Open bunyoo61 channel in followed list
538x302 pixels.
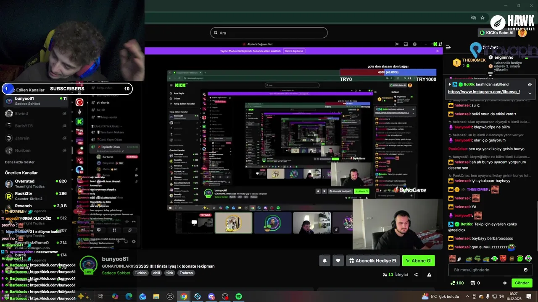tap(36, 101)
